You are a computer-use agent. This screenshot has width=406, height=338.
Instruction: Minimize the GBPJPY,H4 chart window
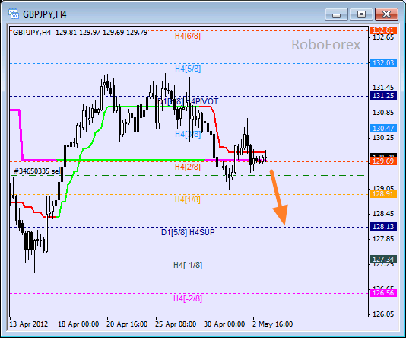click(x=336, y=14)
